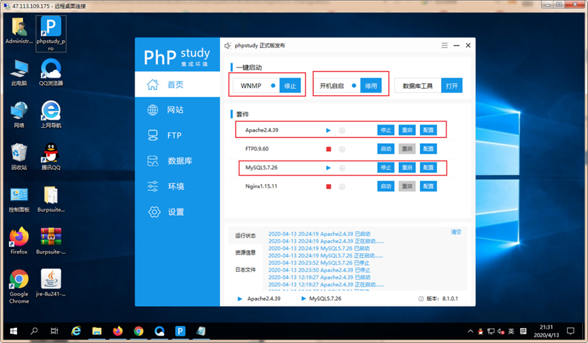Restart the Apache2.4.39 service
This screenshot has width=588, height=343.
coord(407,130)
